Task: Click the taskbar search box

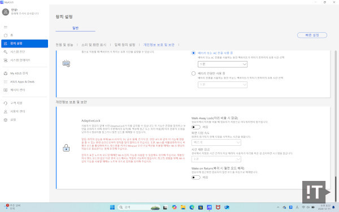Action: coord(139,207)
